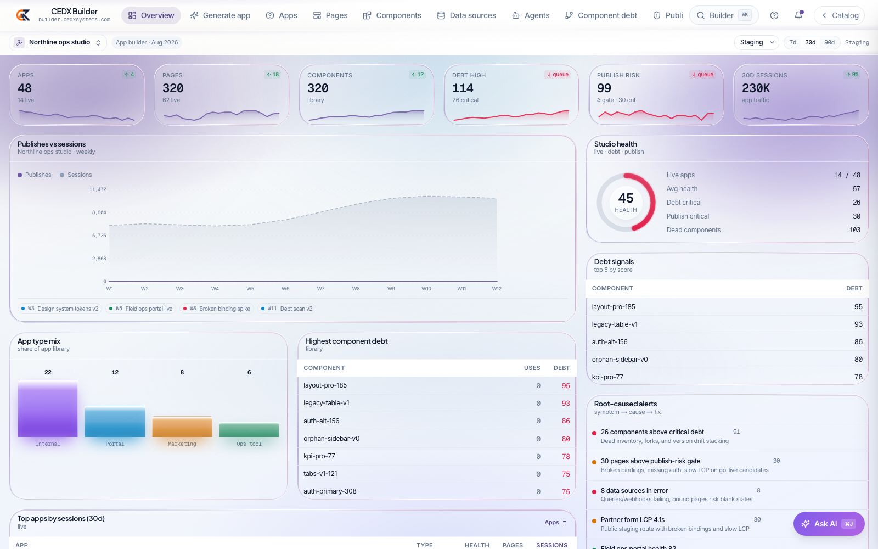Open the 8 data sources in error alert
878x549 pixels.
[727, 495]
